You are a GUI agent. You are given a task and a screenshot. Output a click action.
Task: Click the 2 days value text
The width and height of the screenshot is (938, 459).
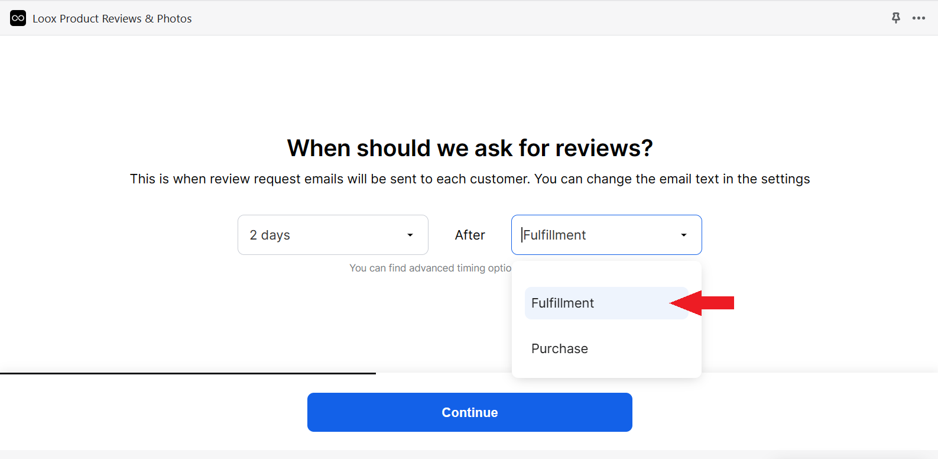(270, 235)
